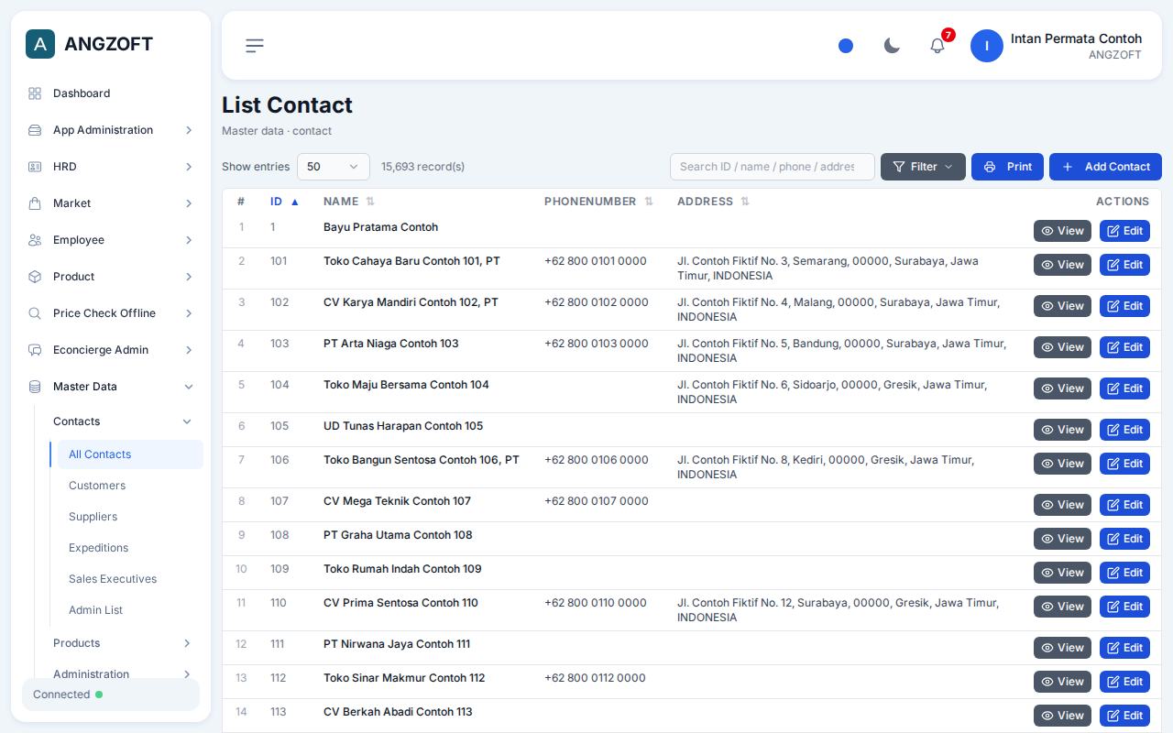Viewport: 1173px width, 733px height.
Task: Expand the Econcierge Admin chevron
Action: [189, 350]
